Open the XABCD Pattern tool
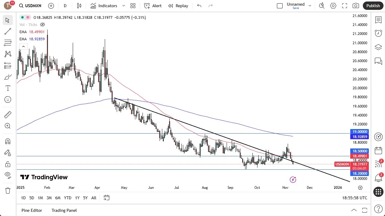 pyautogui.click(x=8, y=54)
